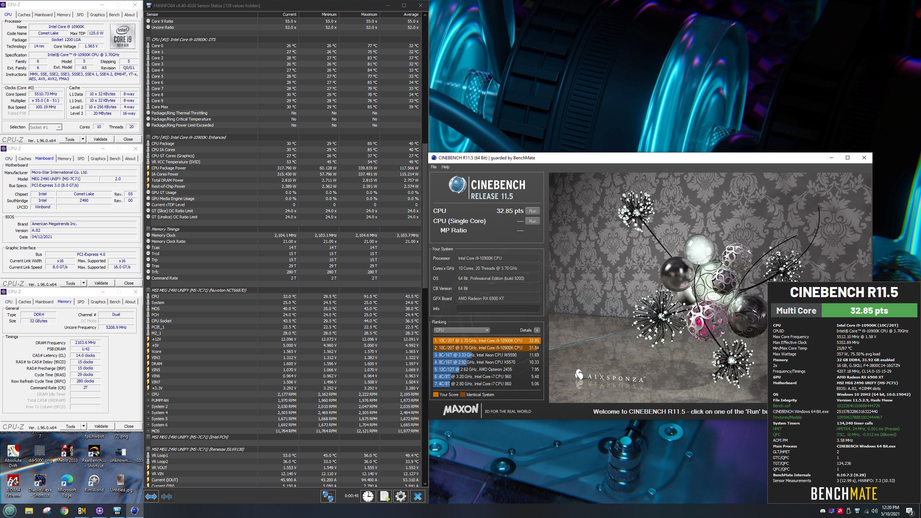Close sensors with the blue X icon
Image resolution: width=921 pixels, height=518 pixels.
point(418,496)
